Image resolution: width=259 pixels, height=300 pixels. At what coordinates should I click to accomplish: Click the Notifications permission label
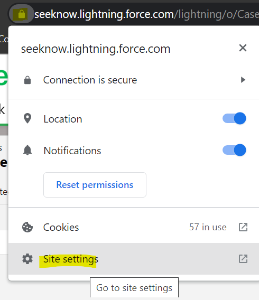[72, 151]
